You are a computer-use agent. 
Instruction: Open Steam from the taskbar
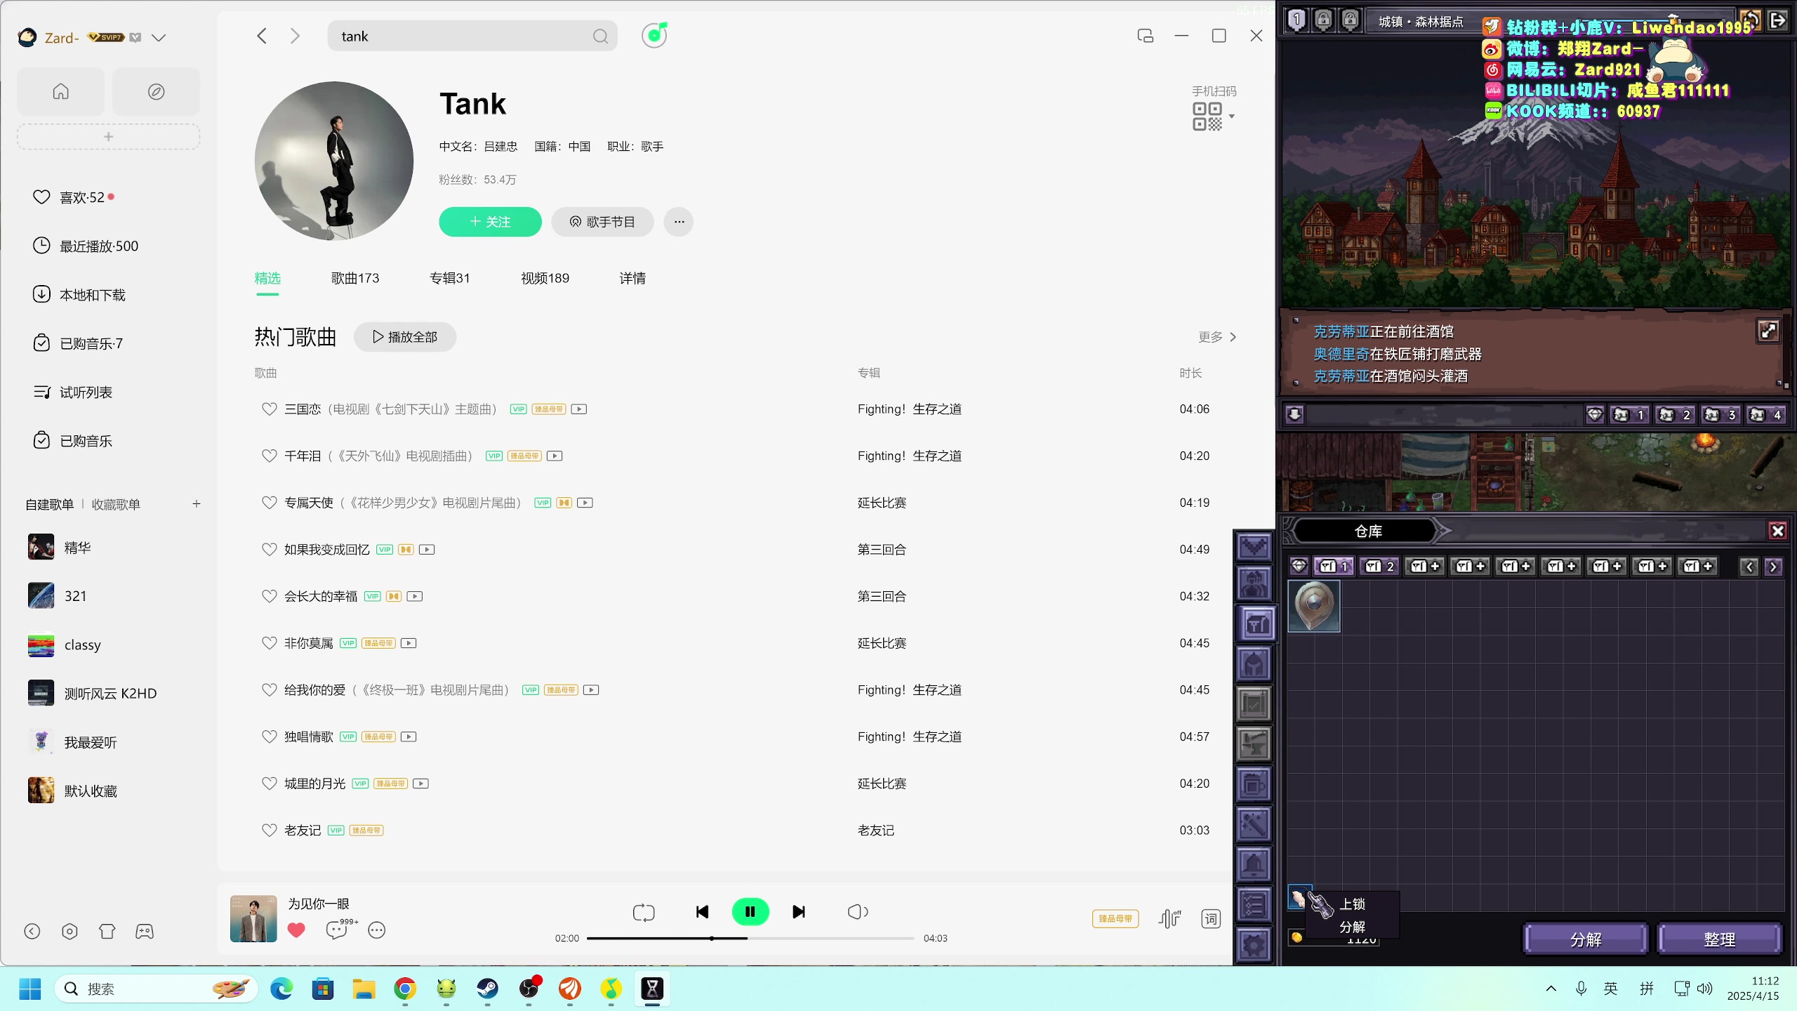(x=488, y=989)
